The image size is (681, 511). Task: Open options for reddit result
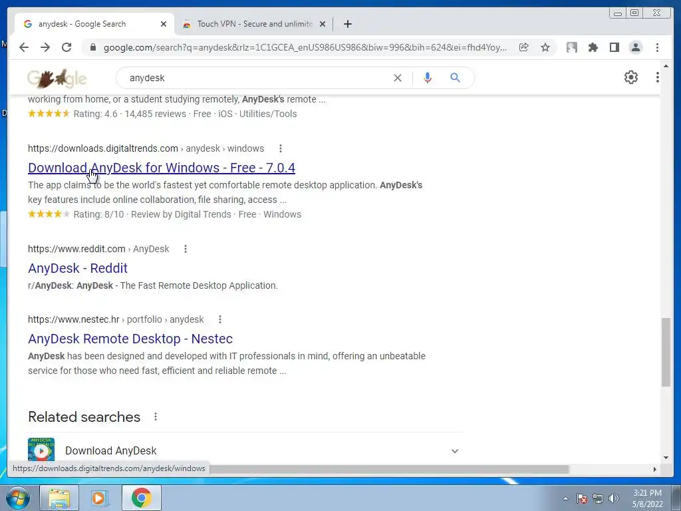tap(186, 249)
